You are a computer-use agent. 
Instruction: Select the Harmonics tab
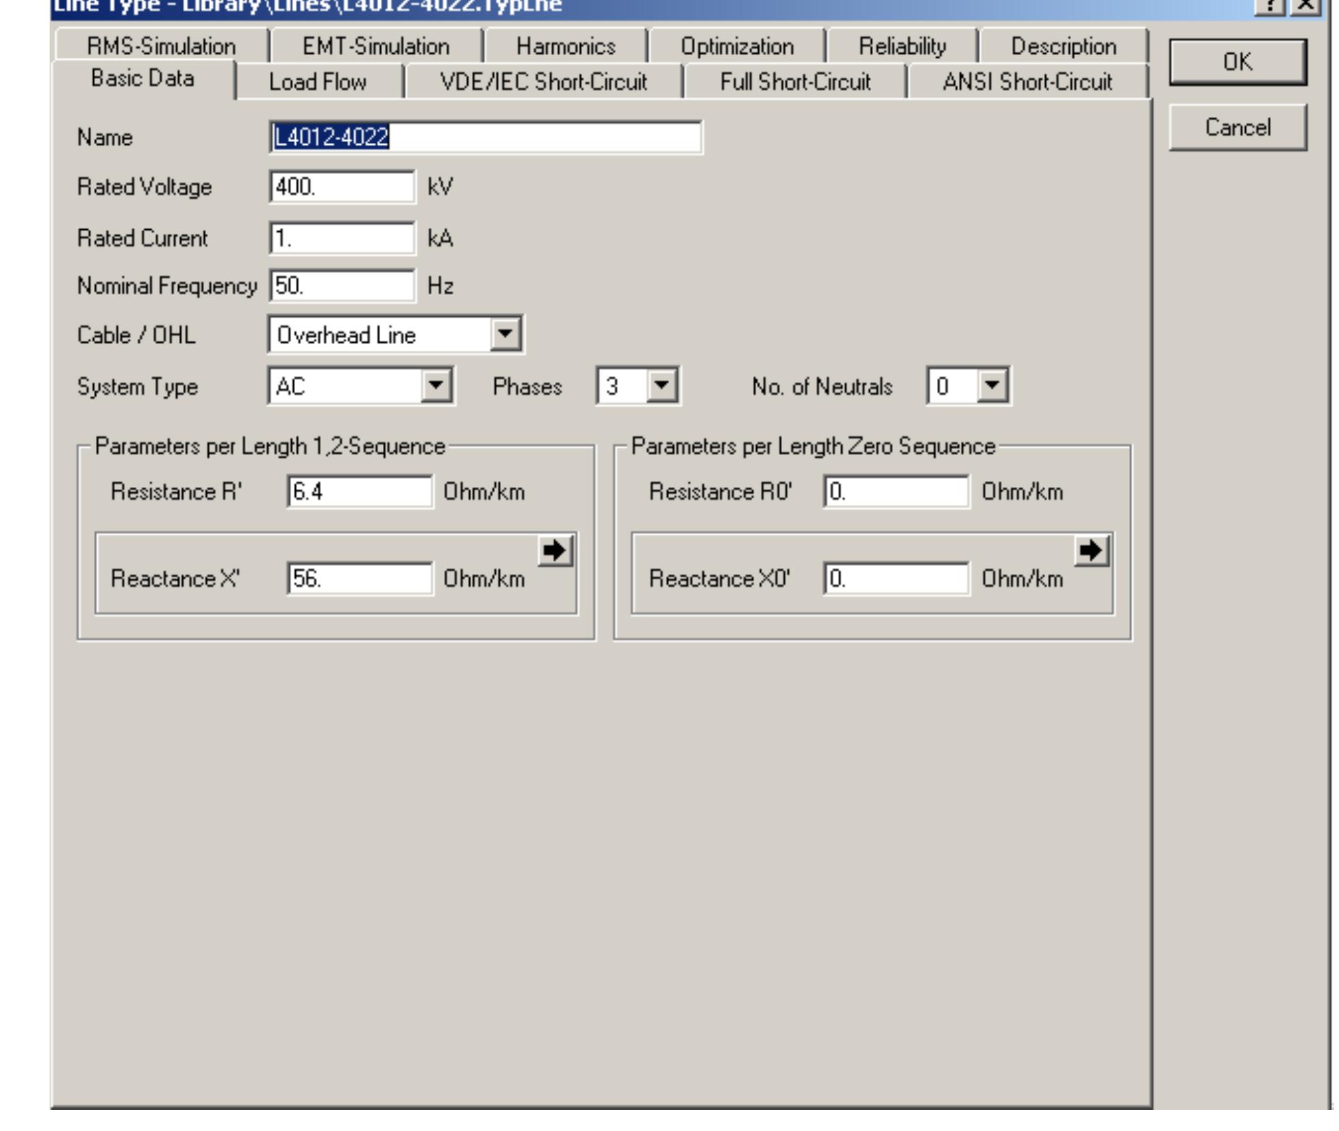pos(566,46)
